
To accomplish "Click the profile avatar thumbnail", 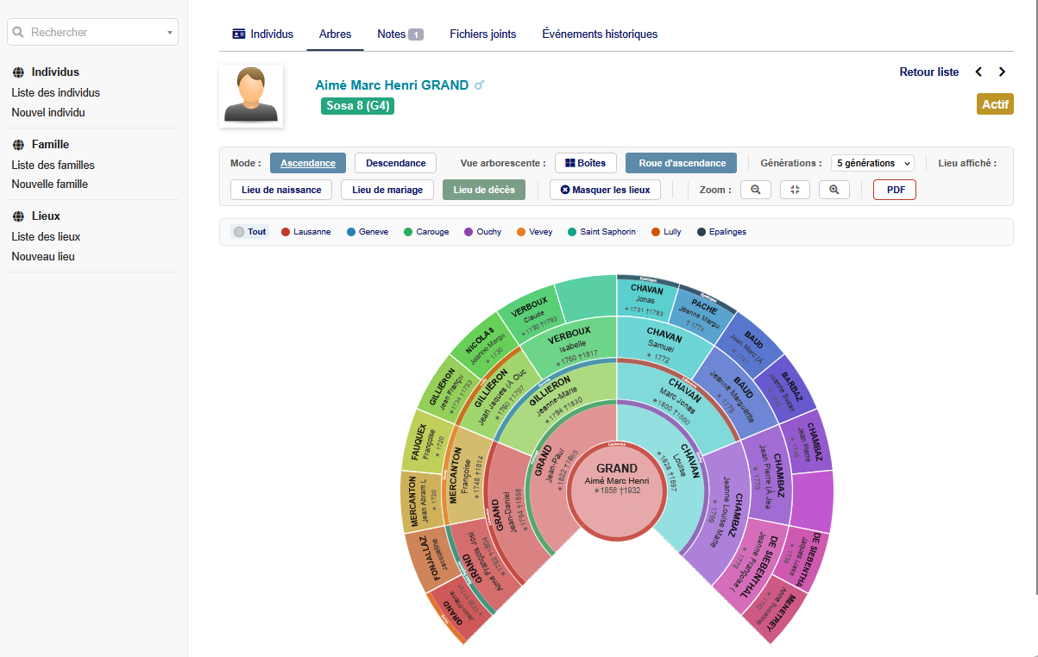I will (x=251, y=96).
